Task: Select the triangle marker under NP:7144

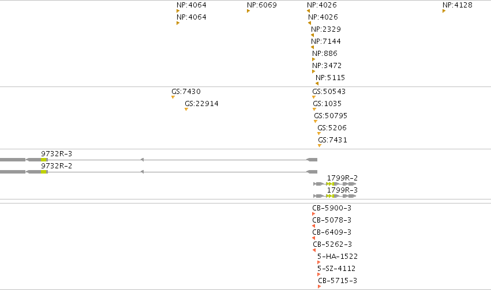Action: (312, 47)
